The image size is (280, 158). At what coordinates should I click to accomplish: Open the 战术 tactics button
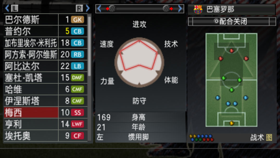pyautogui.click(x=257, y=137)
